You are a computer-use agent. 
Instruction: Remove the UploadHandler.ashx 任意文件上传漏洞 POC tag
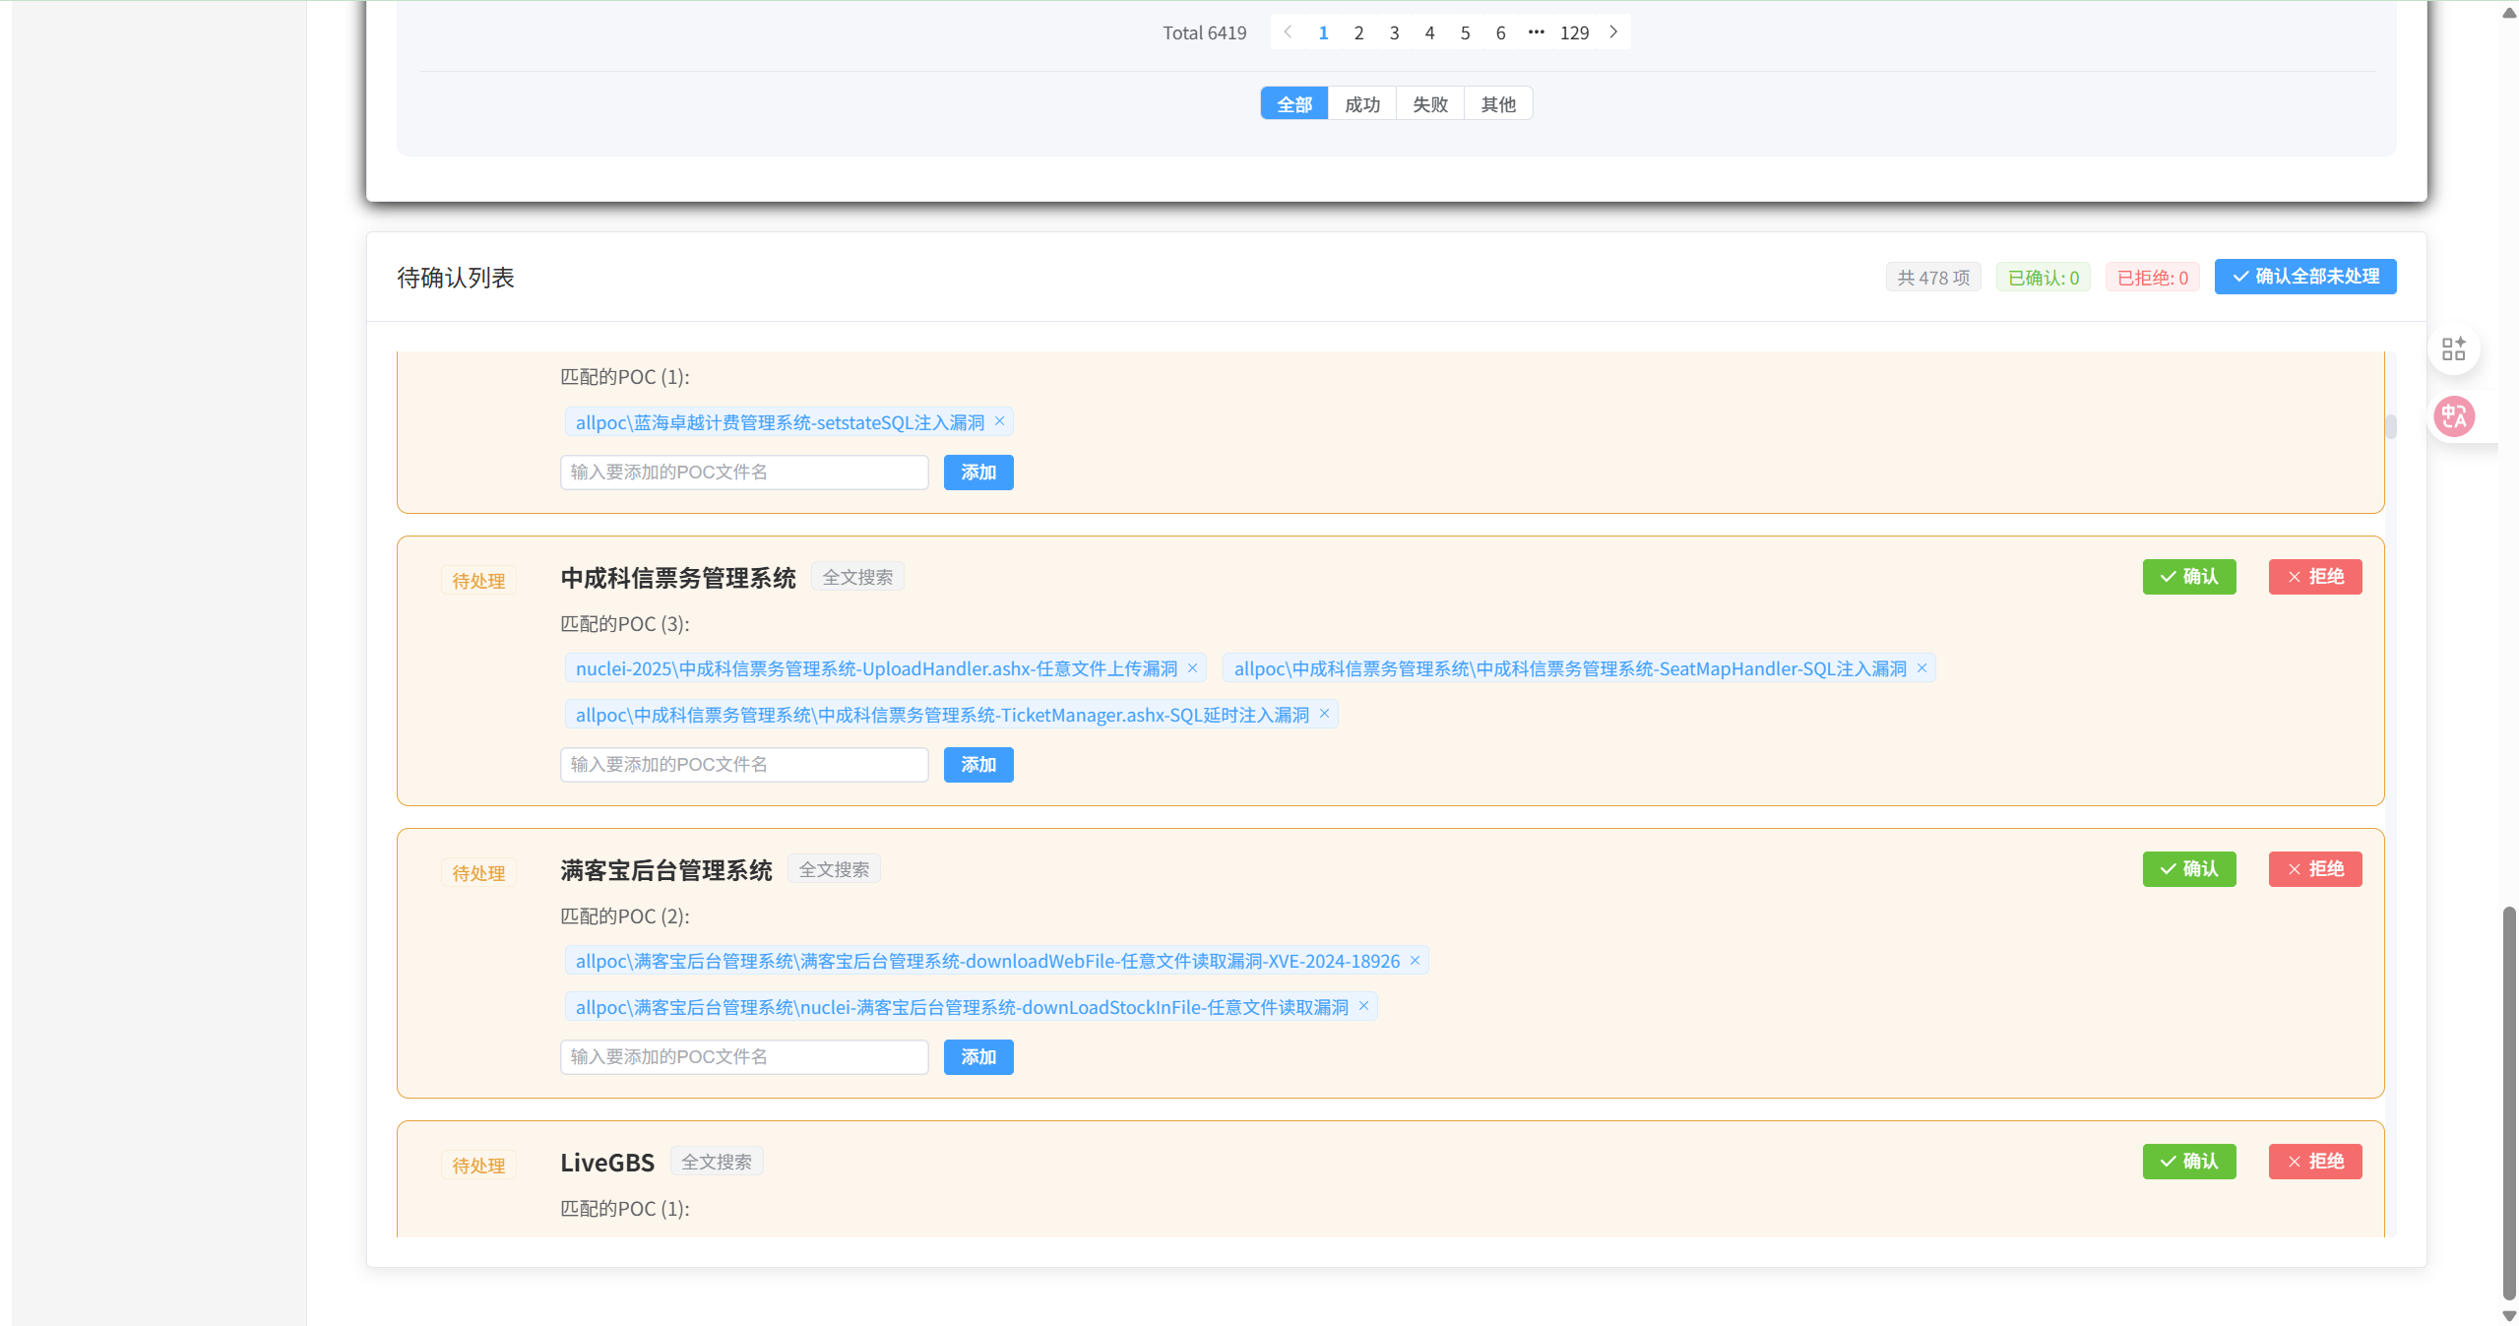click(x=1192, y=667)
